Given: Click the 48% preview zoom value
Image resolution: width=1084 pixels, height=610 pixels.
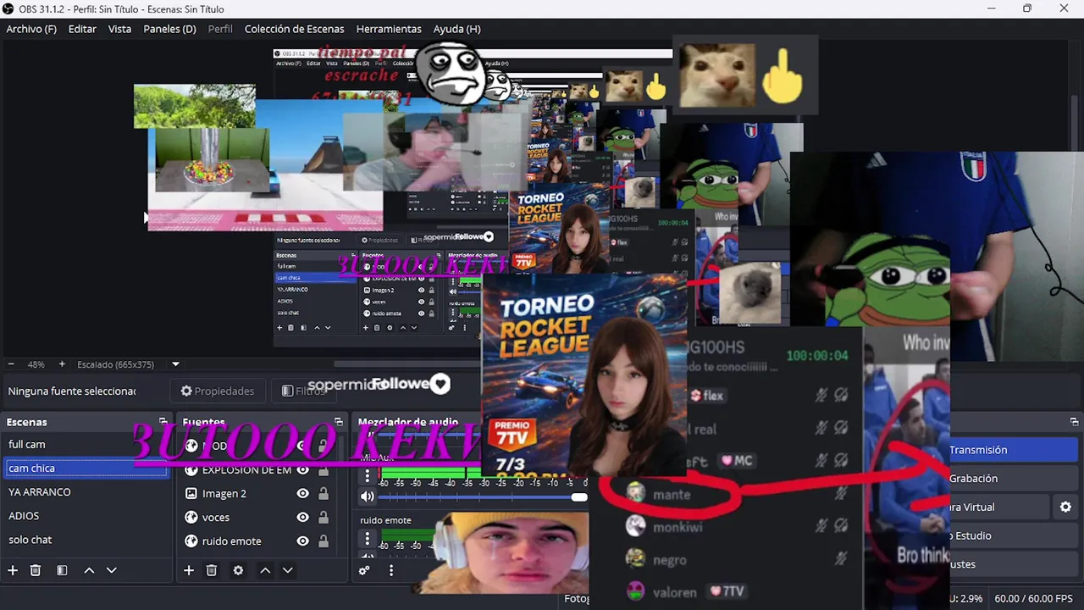Looking at the screenshot, I should point(36,364).
